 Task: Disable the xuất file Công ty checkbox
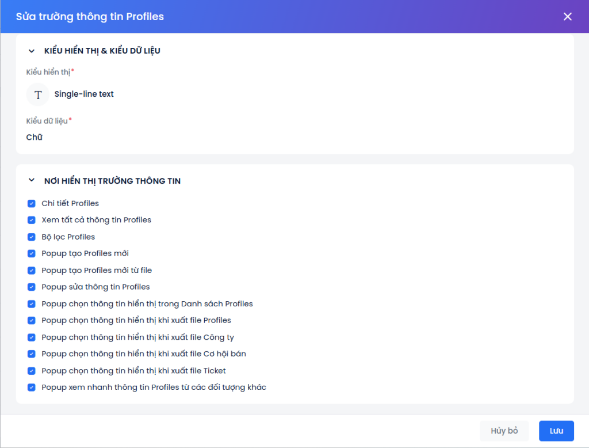pyautogui.click(x=32, y=337)
